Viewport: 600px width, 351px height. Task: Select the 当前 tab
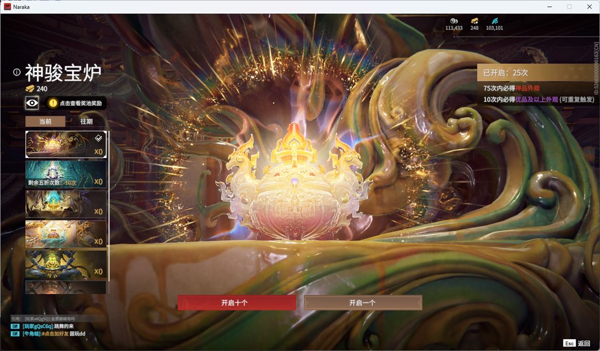(45, 121)
